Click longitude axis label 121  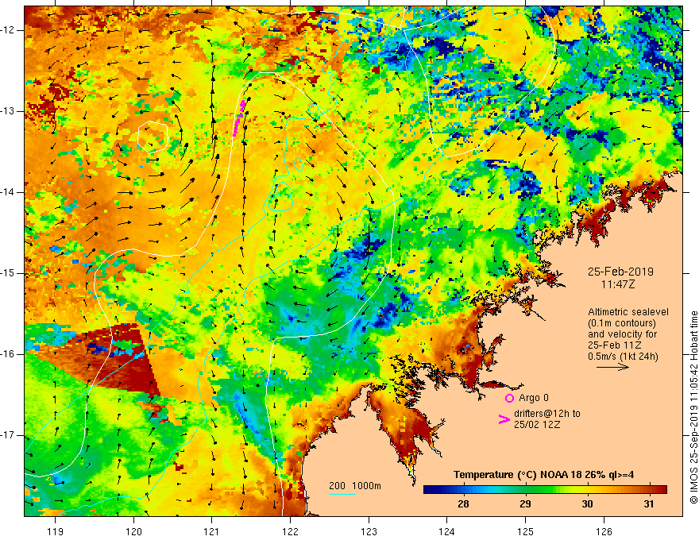point(212,531)
